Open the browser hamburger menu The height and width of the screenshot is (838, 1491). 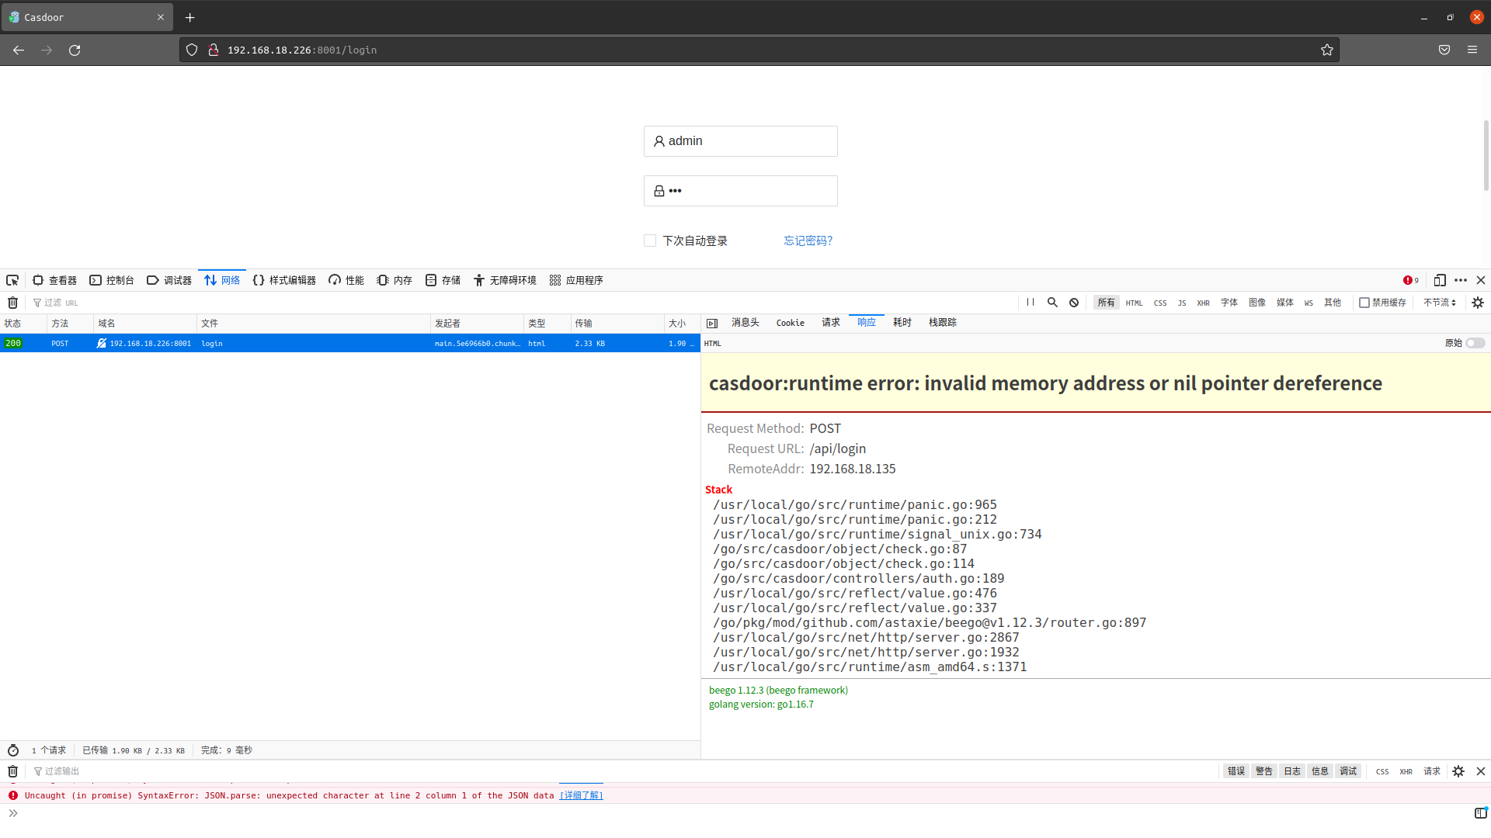(1472, 50)
